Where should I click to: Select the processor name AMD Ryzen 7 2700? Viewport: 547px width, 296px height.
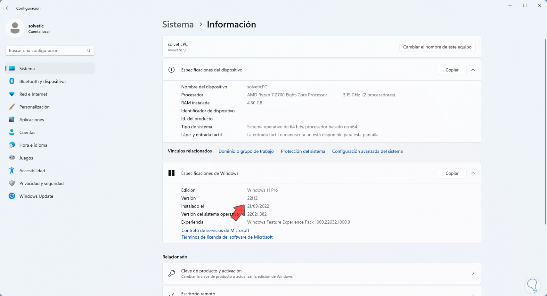click(287, 95)
